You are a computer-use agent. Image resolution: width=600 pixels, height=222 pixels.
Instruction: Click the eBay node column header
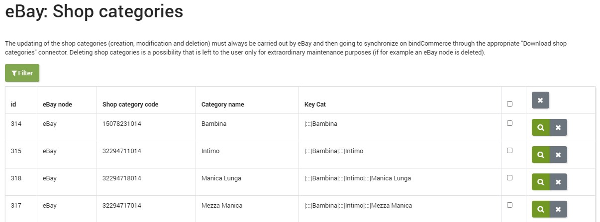click(57, 105)
